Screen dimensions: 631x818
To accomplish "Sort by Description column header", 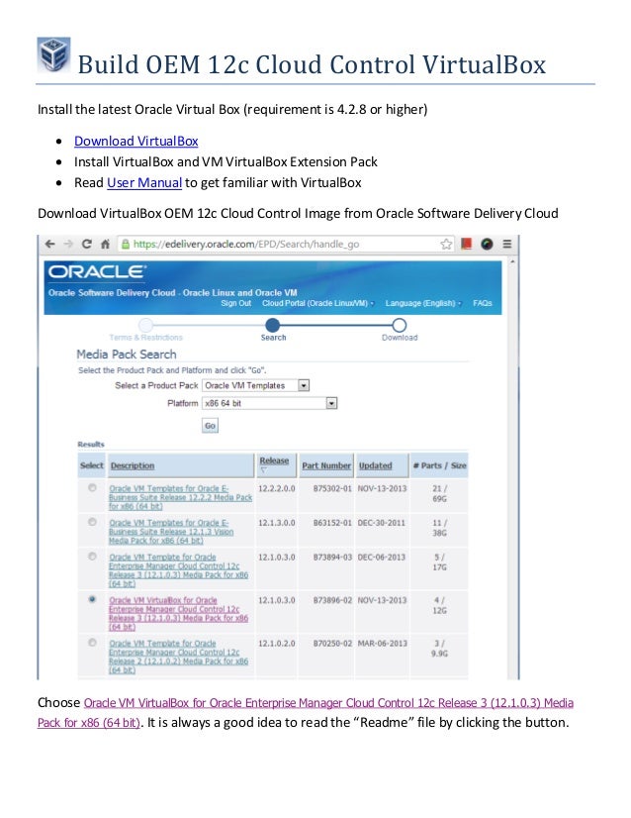I will coord(133,465).
